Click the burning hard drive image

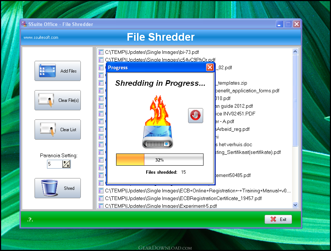(158, 122)
